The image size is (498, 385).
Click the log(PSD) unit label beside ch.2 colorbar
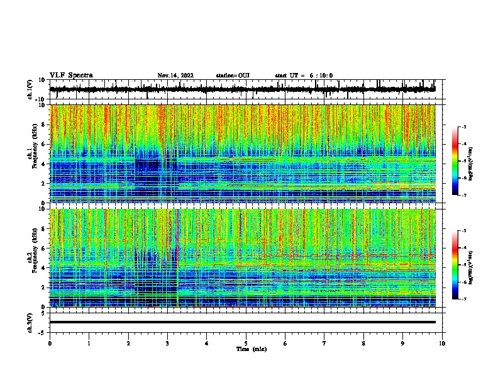tap(471, 267)
